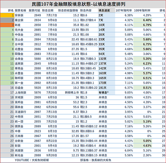Select the header '107年殖利率'

(x=124, y=11)
